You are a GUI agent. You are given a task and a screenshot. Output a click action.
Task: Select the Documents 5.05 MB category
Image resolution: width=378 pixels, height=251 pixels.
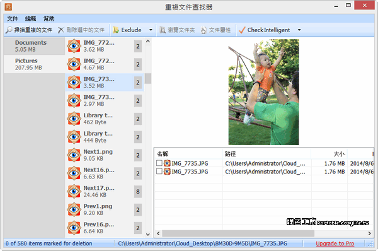tap(34, 46)
